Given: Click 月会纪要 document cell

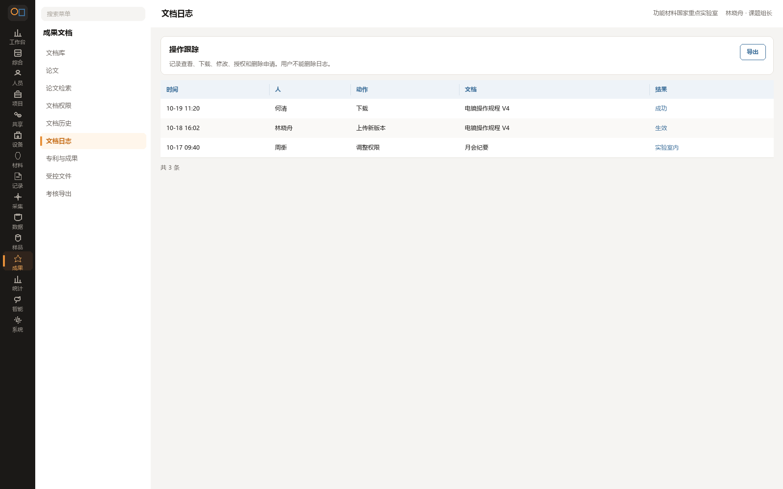Looking at the screenshot, I should (477, 148).
